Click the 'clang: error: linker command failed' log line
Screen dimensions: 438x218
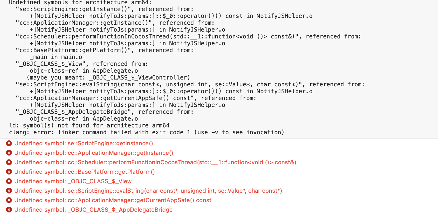[x=147, y=132]
